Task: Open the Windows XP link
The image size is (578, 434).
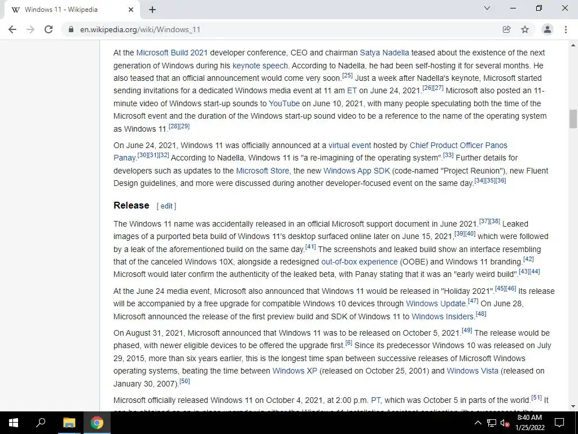Action: 295,371
